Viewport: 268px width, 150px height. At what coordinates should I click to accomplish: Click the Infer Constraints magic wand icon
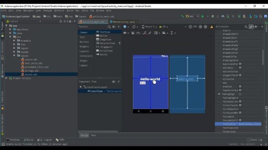tap(150, 33)
